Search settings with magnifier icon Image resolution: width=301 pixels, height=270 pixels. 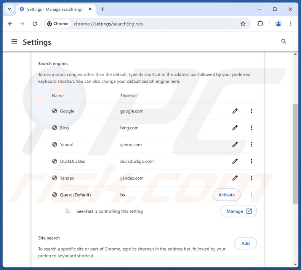click(284, 42)
